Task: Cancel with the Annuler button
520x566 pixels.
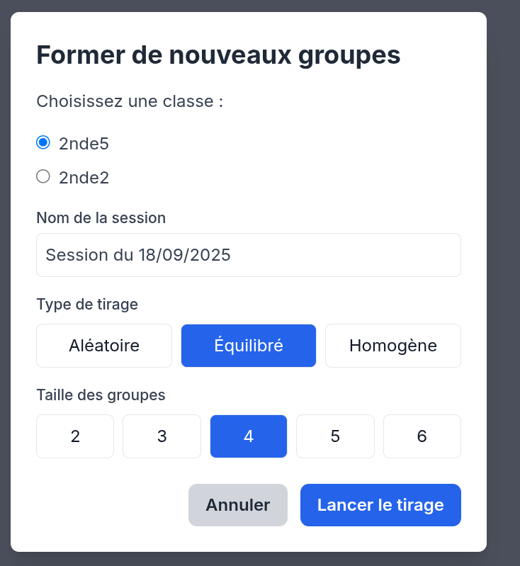Action: [238, 505]
